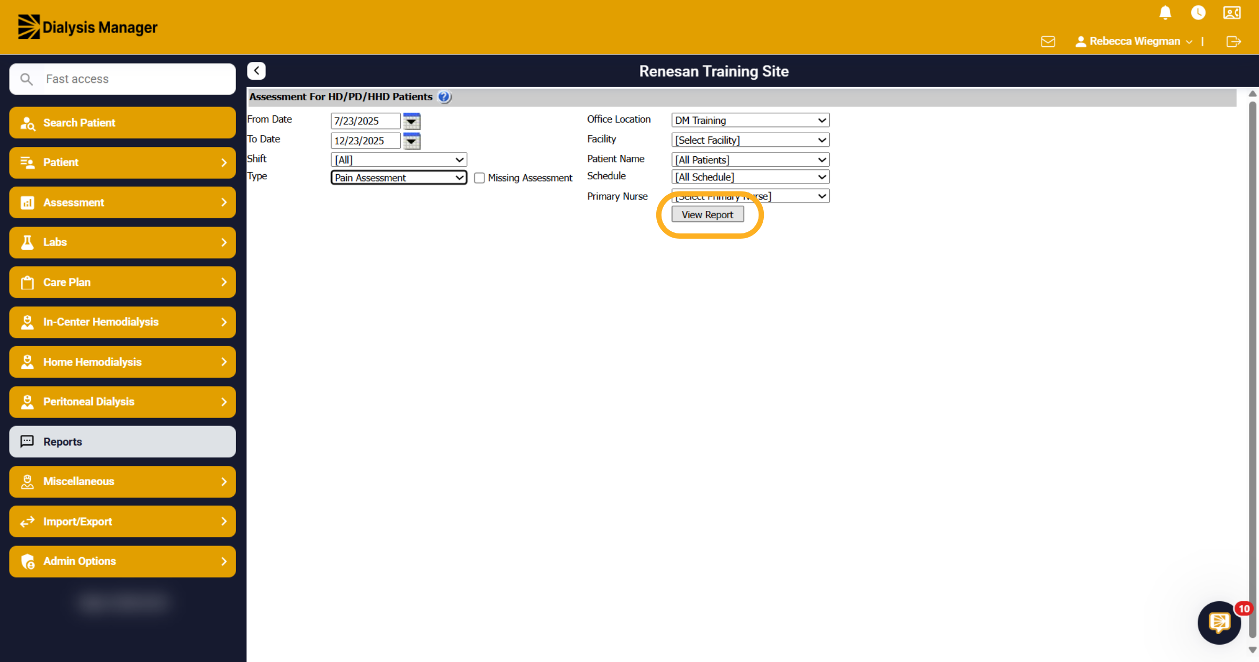Open the Schedule dropdown
Image resolution: width=1259 pixels, height=662 pixels.
click(750, 177)
